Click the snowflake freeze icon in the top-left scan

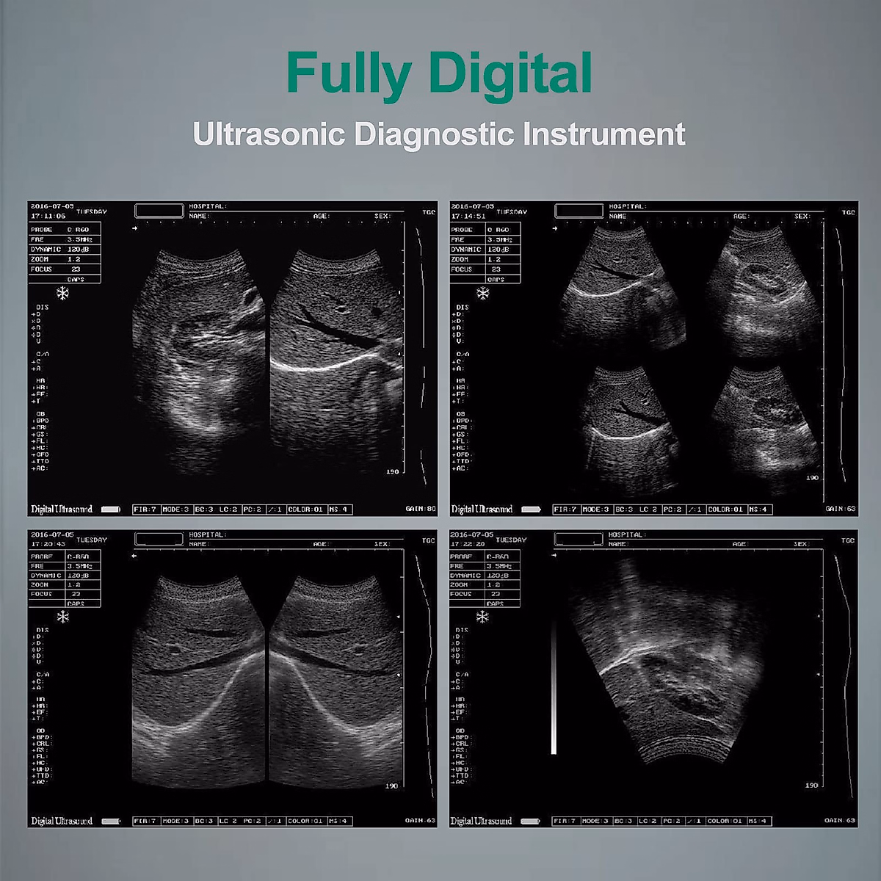[x=63, y=294]
